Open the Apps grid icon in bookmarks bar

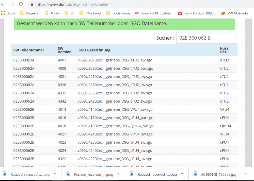pos(3,13)
